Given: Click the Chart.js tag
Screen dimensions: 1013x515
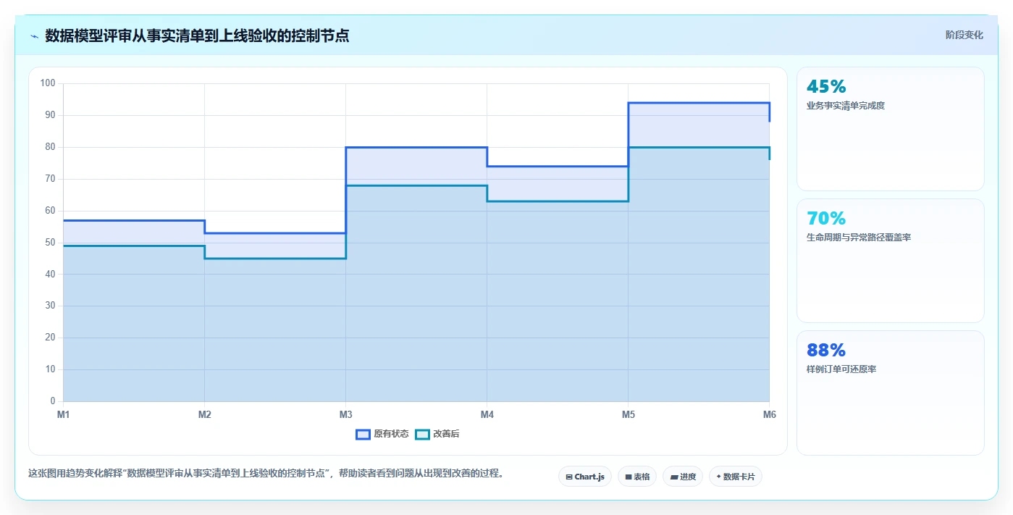Looking at the screenshot, I should pos(585,477).
